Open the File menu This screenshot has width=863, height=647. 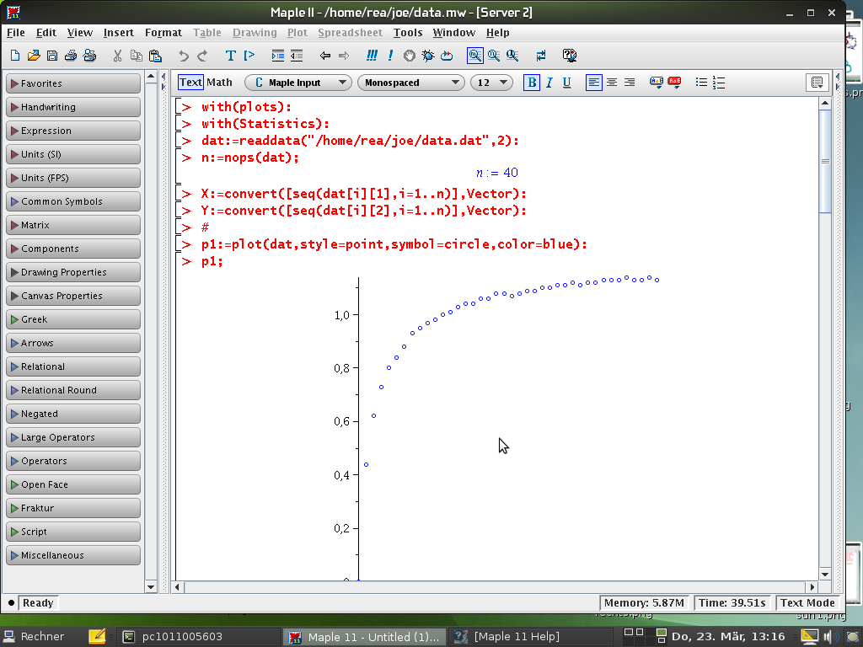point(15,33)
